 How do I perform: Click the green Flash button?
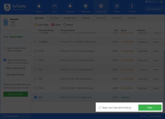(x=150, y=108)
